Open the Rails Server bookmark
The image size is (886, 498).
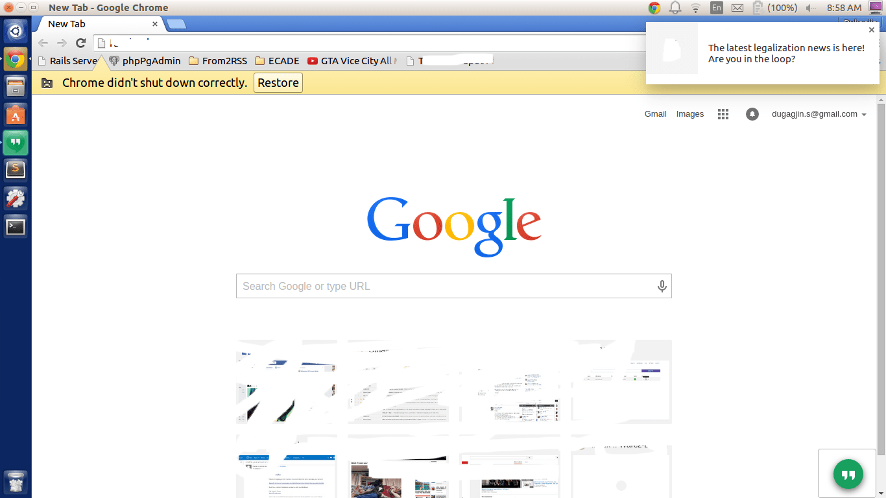(x=68, y=61)
